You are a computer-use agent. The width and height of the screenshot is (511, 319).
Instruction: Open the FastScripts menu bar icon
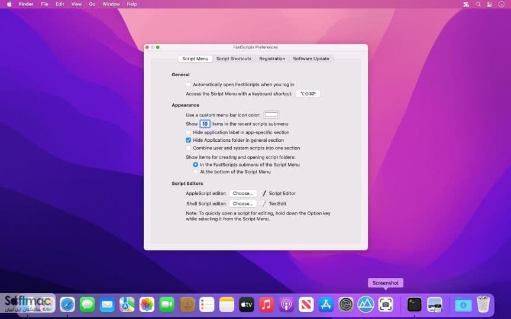(466, 4)
